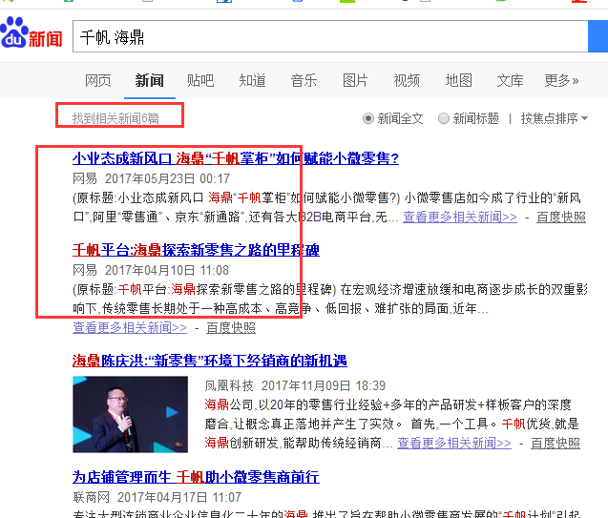Click 查看更多相关新闻 under the 千帆平台 result
The image size is (608, 518).
(130, 328)
